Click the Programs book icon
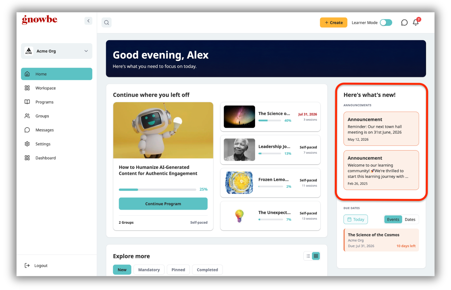 tap(27, 102)
